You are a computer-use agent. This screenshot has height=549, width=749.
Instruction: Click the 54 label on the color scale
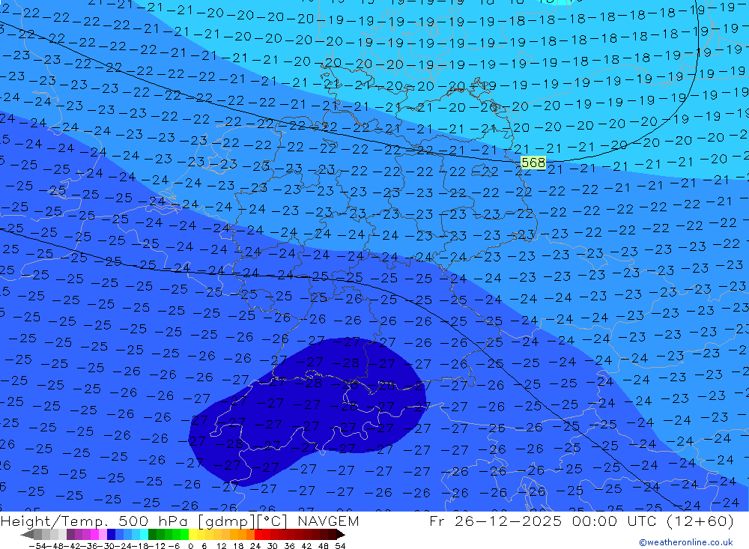tap(340, 546)
